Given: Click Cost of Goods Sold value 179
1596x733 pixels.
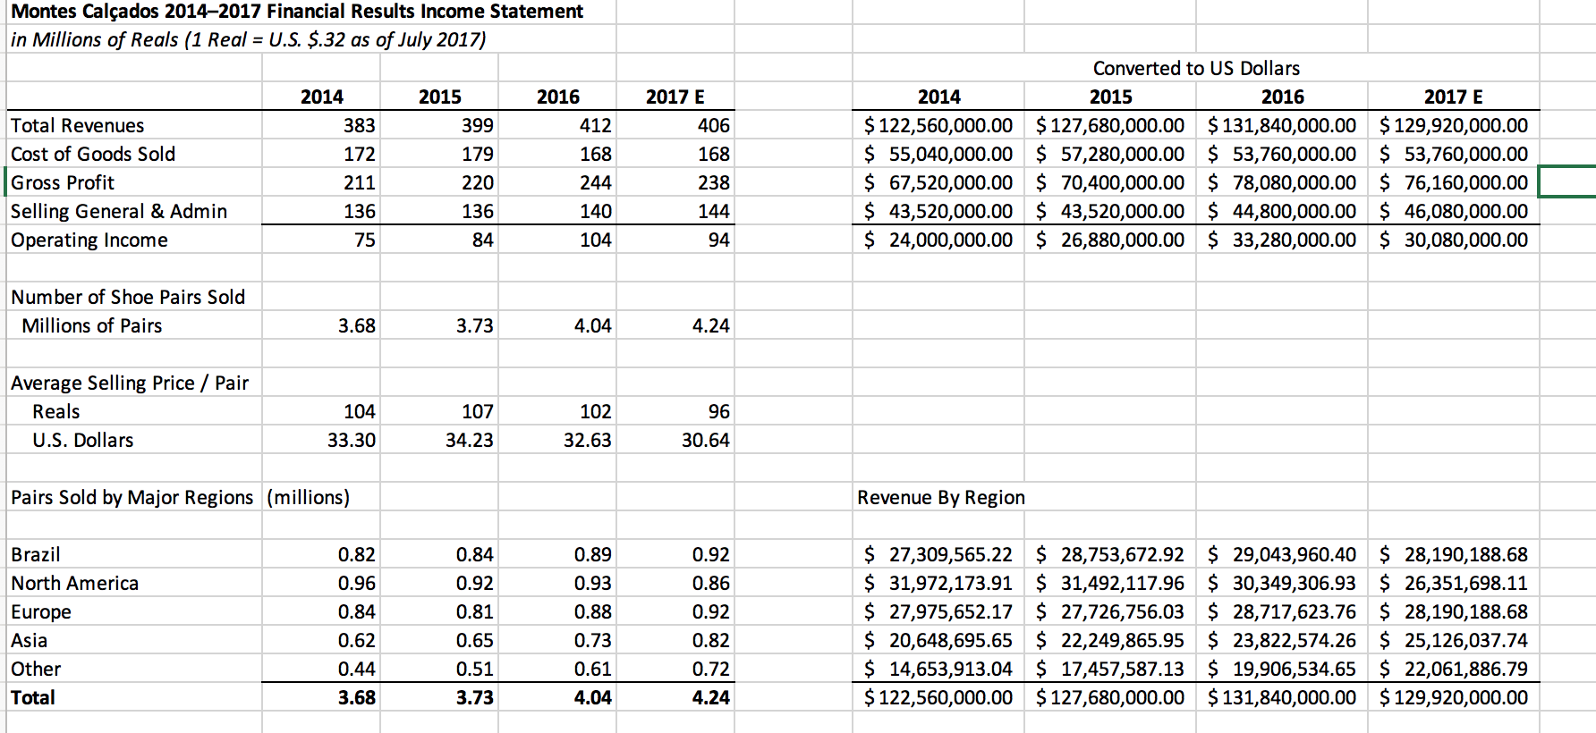Looking at the screenshot, I should click(478, 155).
